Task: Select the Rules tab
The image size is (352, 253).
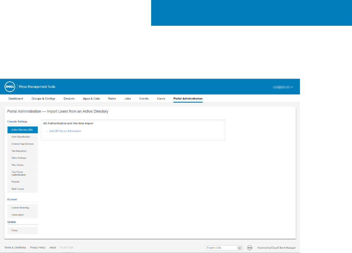Action: (x=112, y=99)
